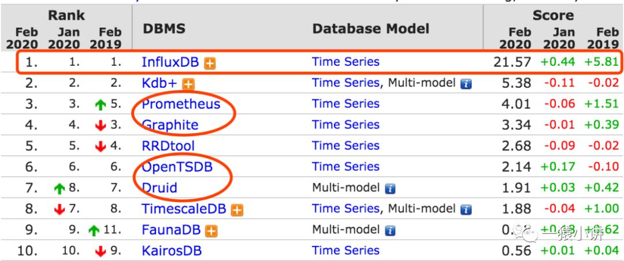Click the info icon in the TimescaleDB row
Viewport: 624px width, 261px height.
point(466,210)
